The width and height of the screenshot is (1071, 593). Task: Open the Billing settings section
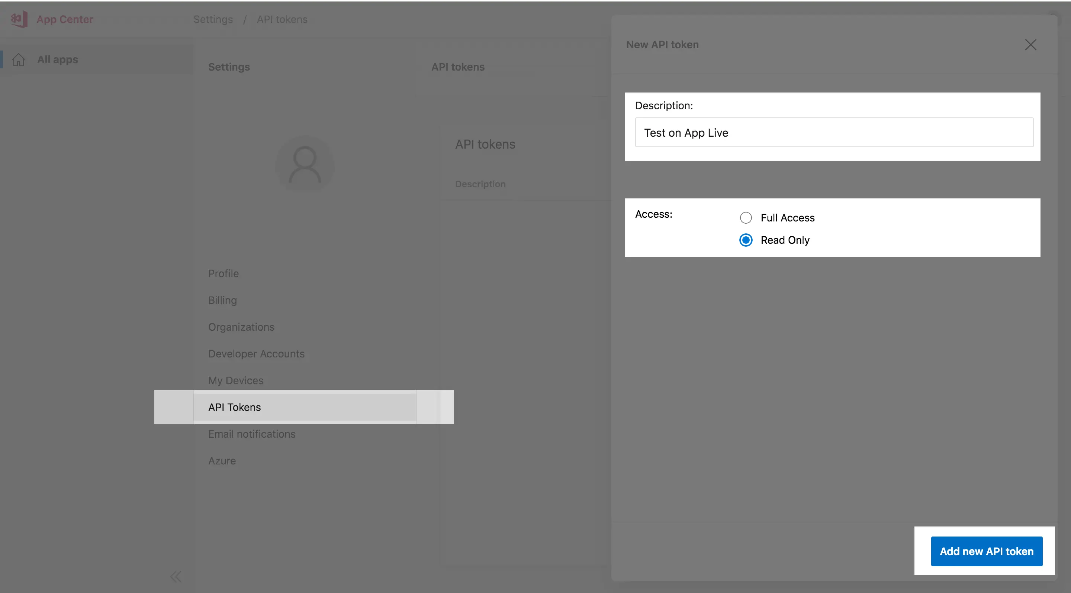click(222, 300)
